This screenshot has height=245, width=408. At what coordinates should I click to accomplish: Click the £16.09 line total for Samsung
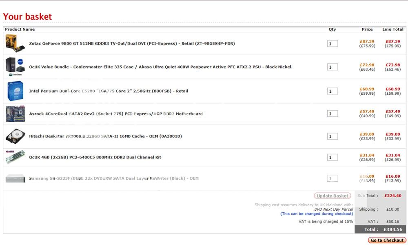(393, 176)
